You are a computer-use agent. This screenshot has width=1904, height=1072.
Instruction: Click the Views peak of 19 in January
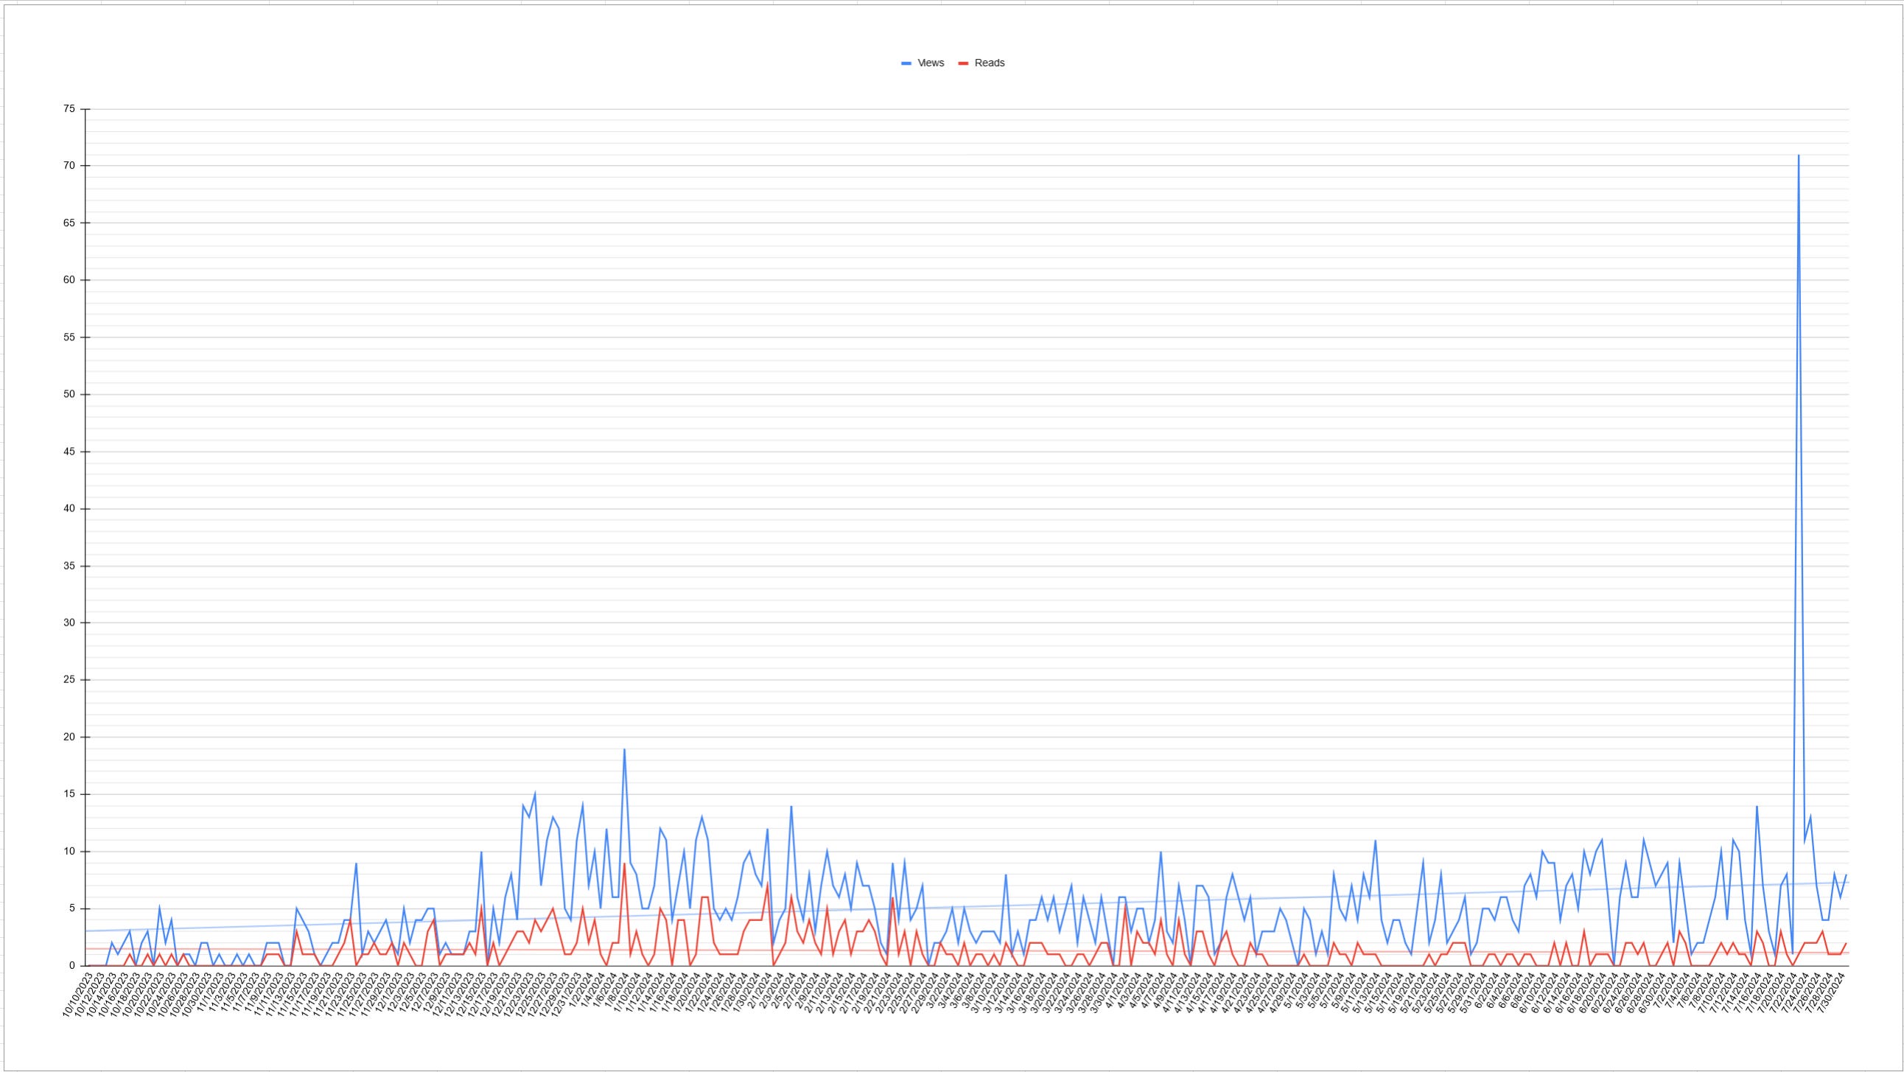tap(625, 749)
